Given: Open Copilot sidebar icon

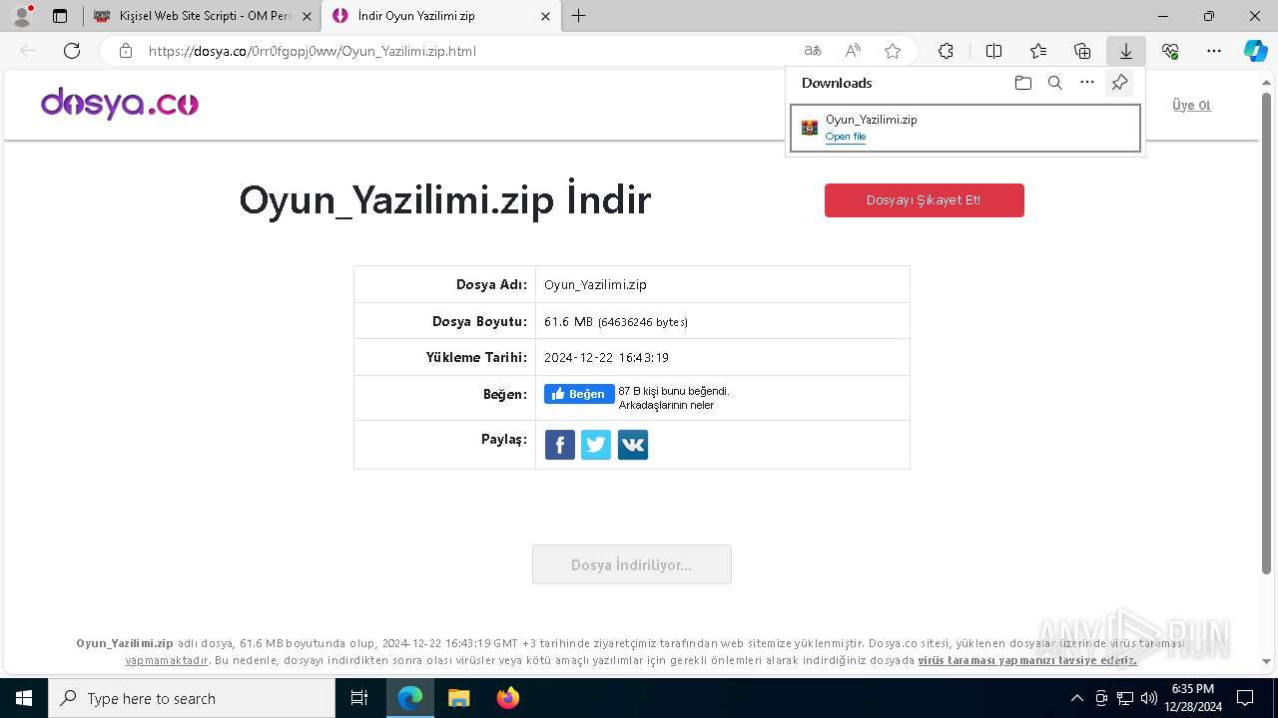Looking at the screenshot, I should 1255,51.
